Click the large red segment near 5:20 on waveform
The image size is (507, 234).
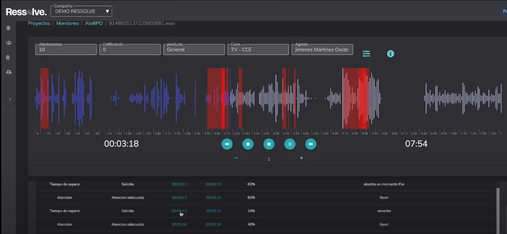(355, 99)
